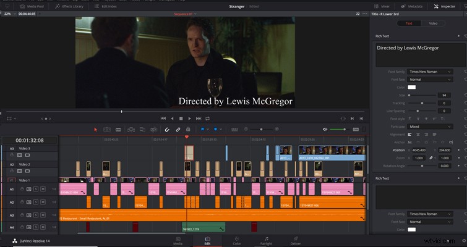Click the Replace clip tool icon
This screenshot has height=247, width=467.
tap(153, 130)
